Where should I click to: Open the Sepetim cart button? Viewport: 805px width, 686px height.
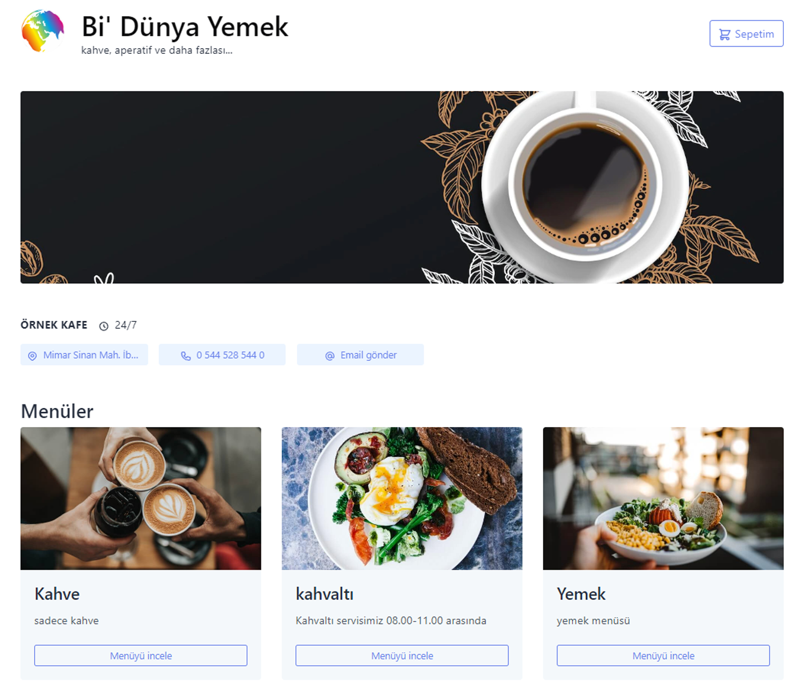click(746, 34)
